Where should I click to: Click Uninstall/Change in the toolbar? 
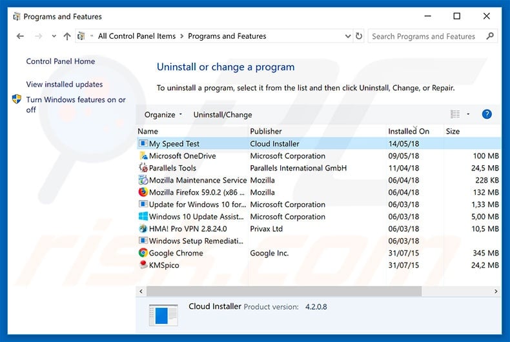[x=223, y=115]
